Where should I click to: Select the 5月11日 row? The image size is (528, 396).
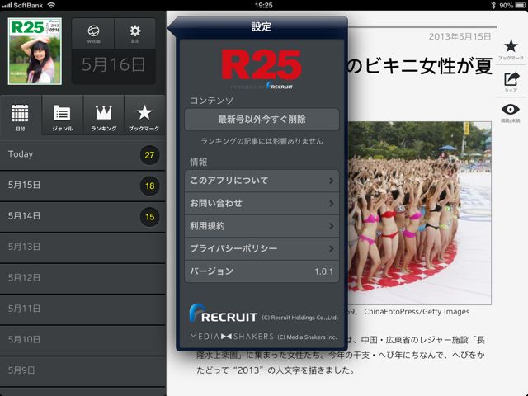(82, 309)
